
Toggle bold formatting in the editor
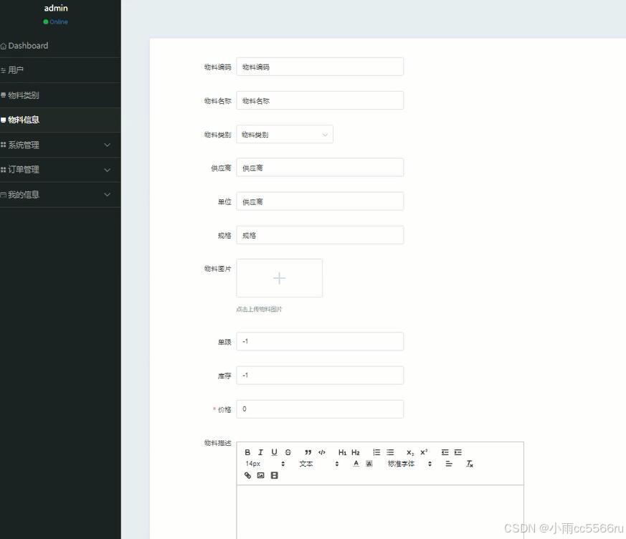(x=247, y=452)
